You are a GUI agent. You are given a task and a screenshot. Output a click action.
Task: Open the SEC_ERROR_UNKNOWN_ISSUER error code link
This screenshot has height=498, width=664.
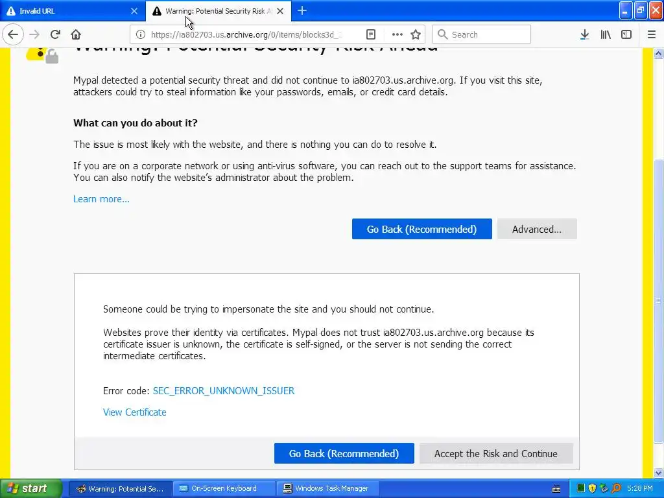coord(224,391)
